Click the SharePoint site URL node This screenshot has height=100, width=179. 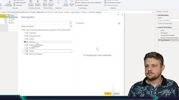click(x=48, y=30)
